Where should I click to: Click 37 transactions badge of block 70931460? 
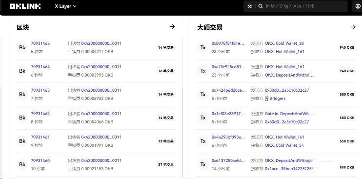(x=166, y=165)
